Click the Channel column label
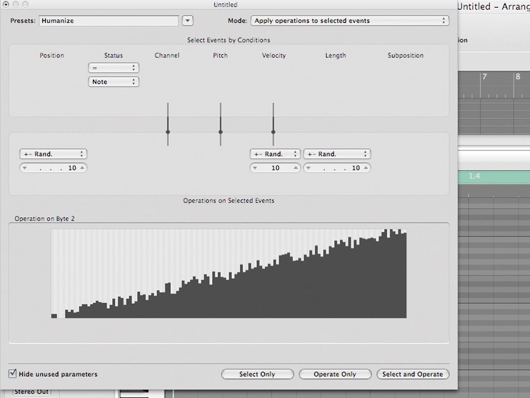Viewport: 530px width, 398px height. click(167, 56)
